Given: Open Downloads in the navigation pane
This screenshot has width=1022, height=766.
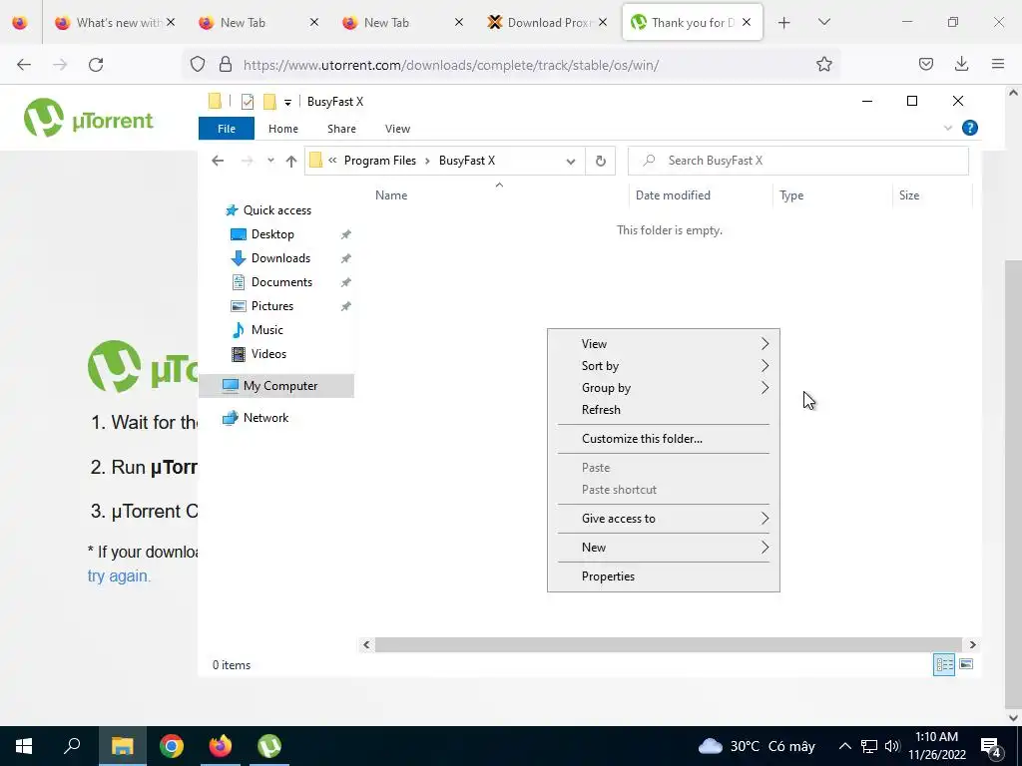Looking at the screenshot, I should [280, 258].
